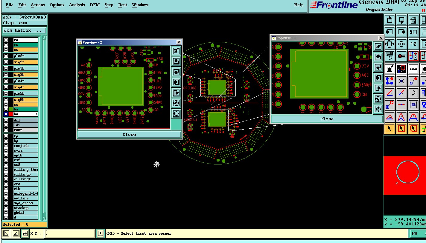Click Close button in Popview - 1
The height and width of the screenshot is (243, 426).
(327, 119)
